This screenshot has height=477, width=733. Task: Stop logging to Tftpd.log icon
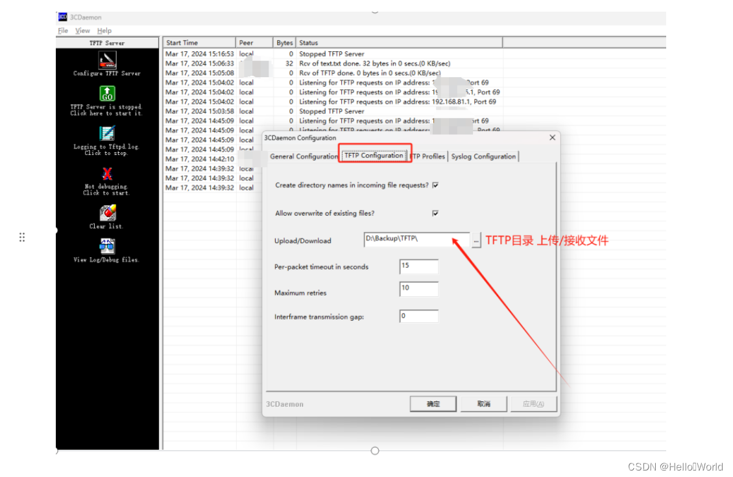pyautogui.click(x=107, y=134)
